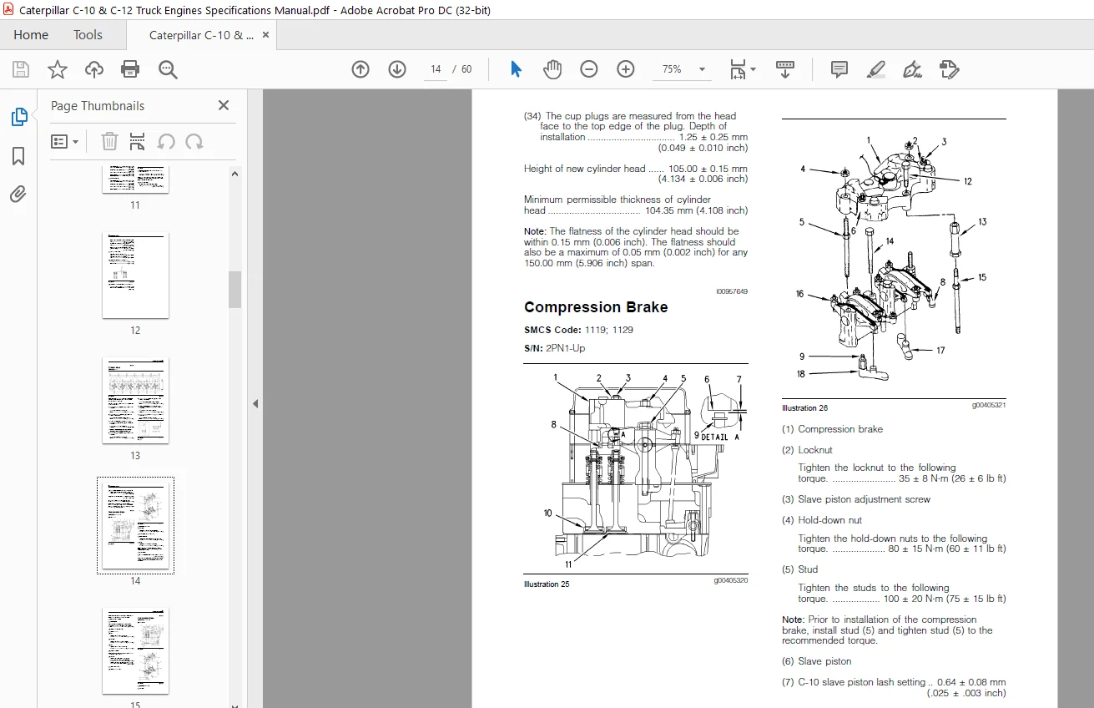
Task: Close the Page Thumbnails panel
Action: pyautogui.click(x=224, y=105)
